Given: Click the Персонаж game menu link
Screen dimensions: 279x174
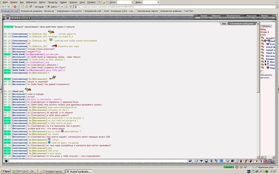Looking at the screenshot, I should click(x=251, y=16).
